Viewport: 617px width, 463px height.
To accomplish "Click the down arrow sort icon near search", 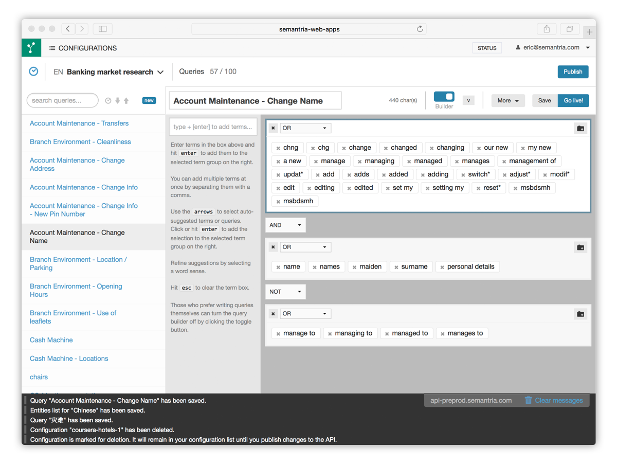I will 118,101.
